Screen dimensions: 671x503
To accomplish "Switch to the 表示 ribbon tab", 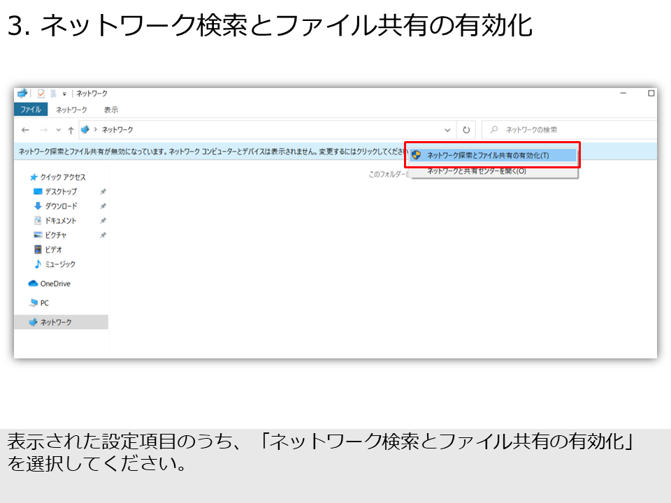I will [x=111, y=110].
